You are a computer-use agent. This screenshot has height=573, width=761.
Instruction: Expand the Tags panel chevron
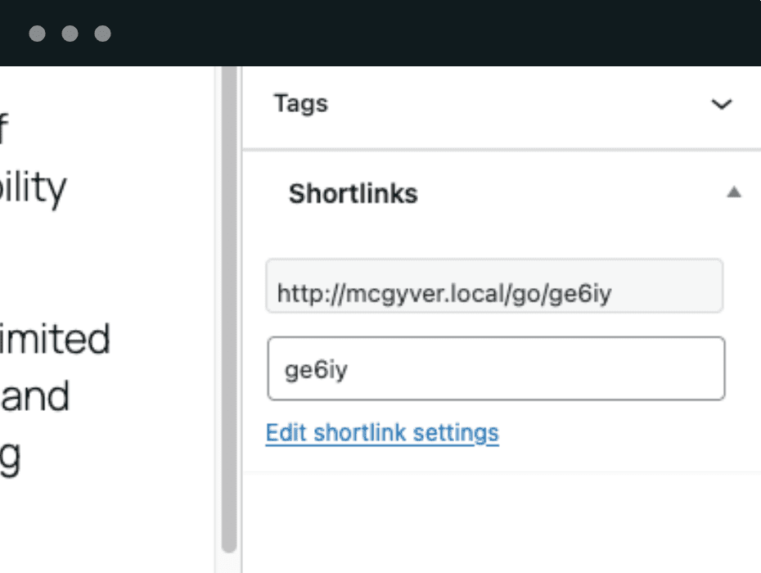click(721, 105)
